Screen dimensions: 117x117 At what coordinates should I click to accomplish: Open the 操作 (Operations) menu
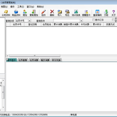point(12,7)
